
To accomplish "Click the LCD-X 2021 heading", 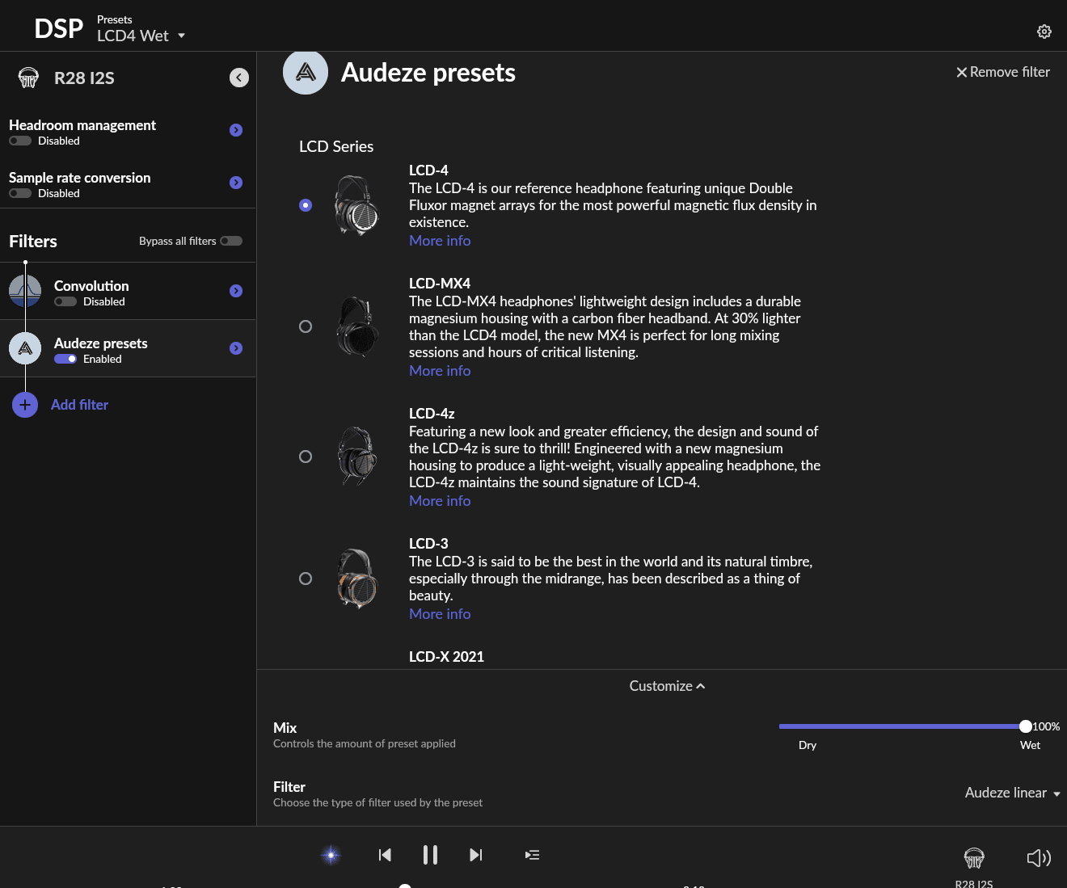I will pos(446,657).
